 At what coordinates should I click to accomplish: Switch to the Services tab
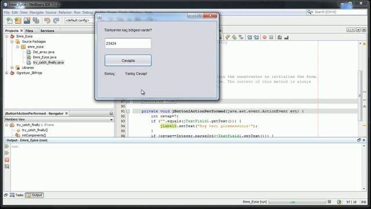point(47,31)
